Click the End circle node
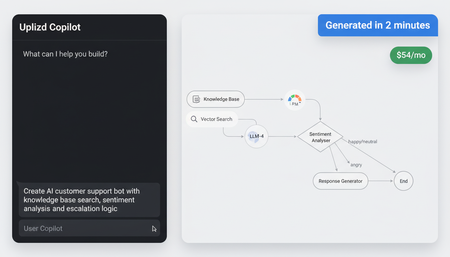Viewport: 450px width, 257px height. tap(403, 181)
